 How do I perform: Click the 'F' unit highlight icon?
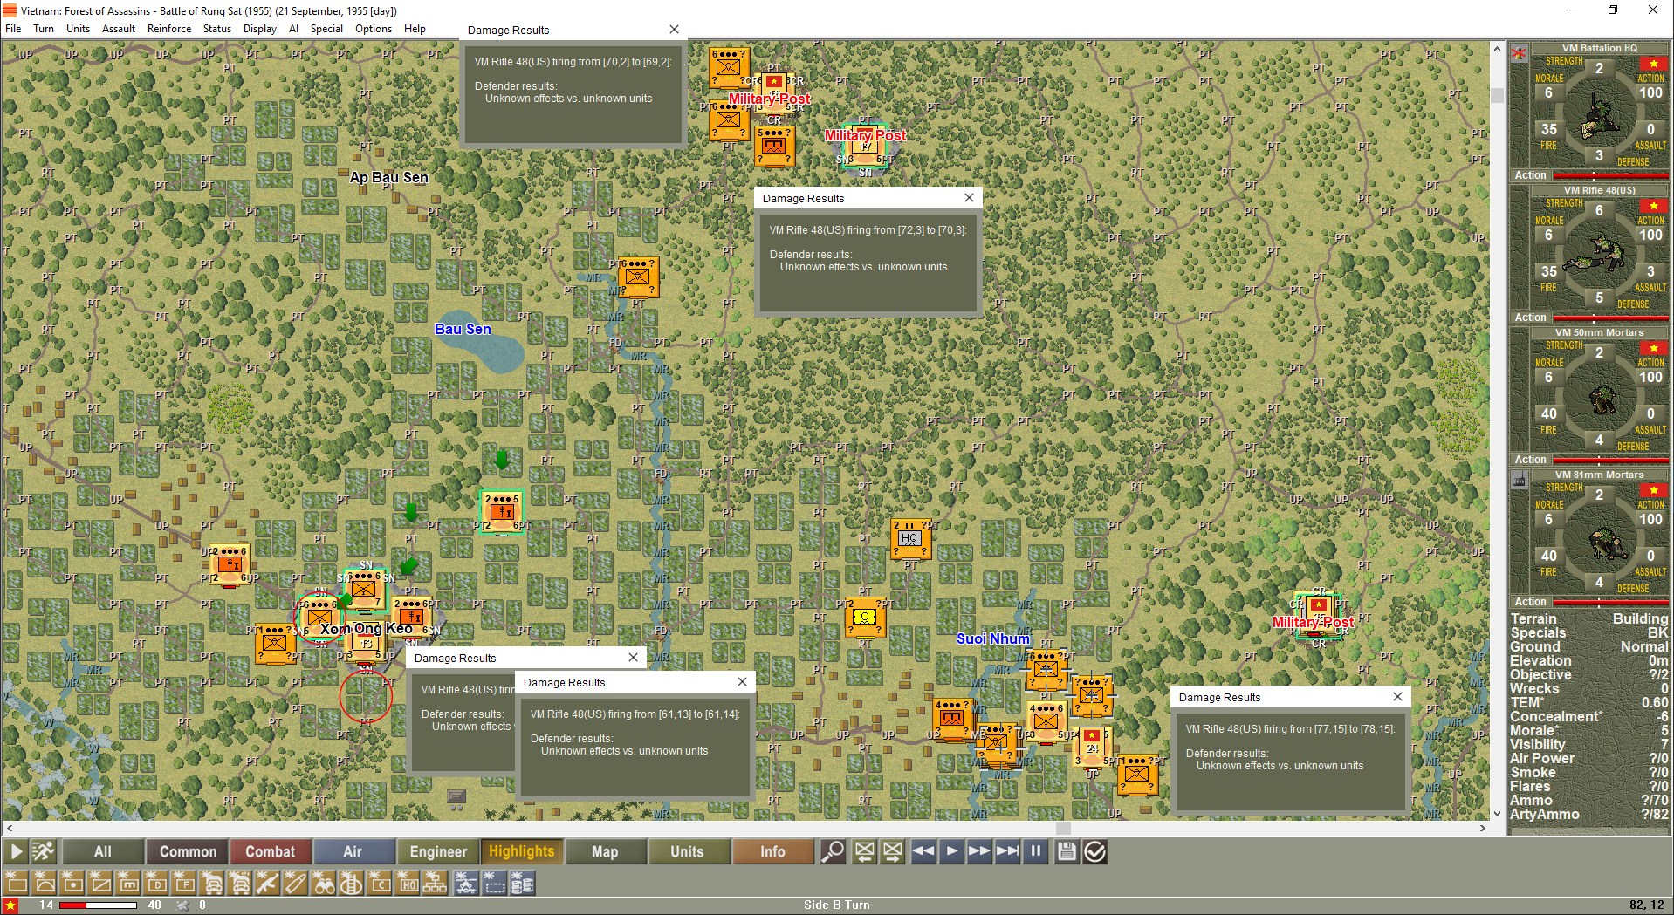click(184, 883)
